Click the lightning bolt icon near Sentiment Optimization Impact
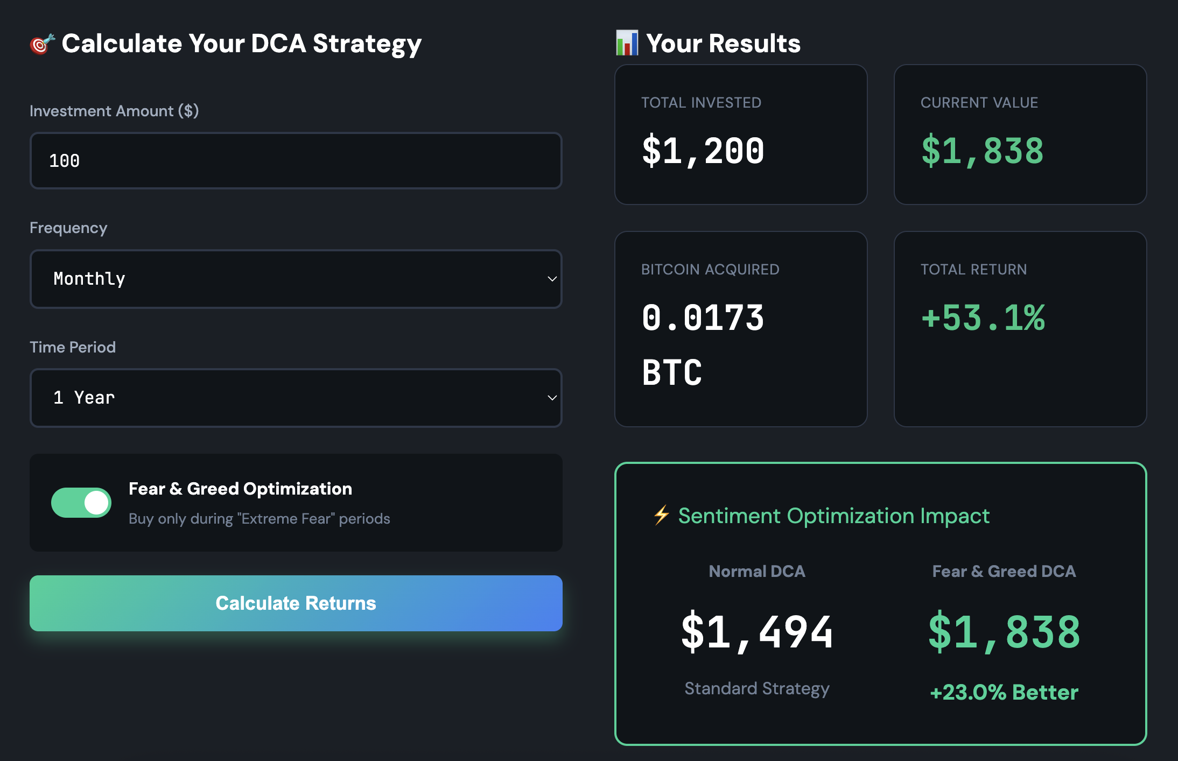Screen dimensions: 1178x761 pos(660,516)
